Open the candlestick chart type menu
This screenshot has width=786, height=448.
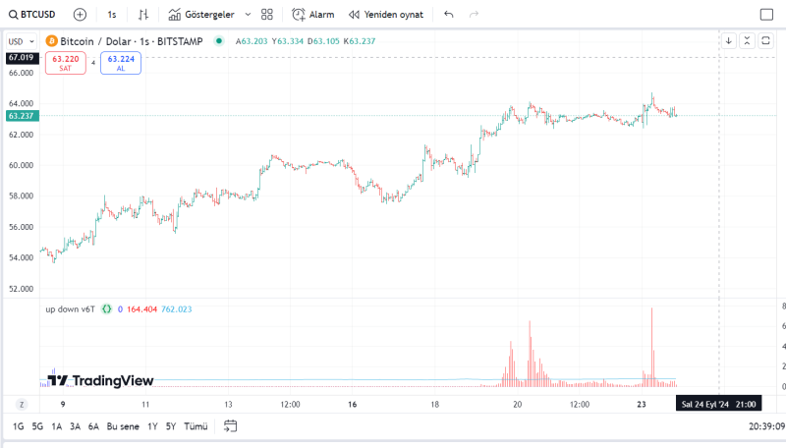point(144,15)
